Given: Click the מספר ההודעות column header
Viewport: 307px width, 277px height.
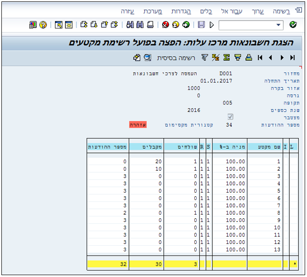Looking at the screenshot, I should coord(108,147).
